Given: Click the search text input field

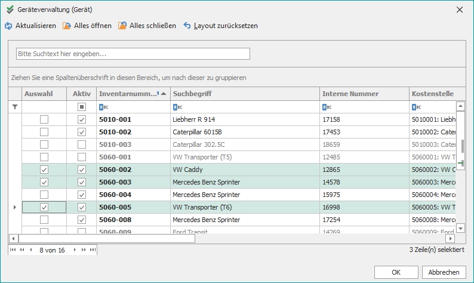Looking at the screenshot, I should pos(133,54).
